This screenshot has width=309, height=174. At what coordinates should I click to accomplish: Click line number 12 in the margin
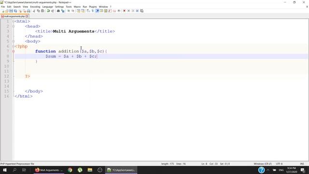[x=6, y=76]
